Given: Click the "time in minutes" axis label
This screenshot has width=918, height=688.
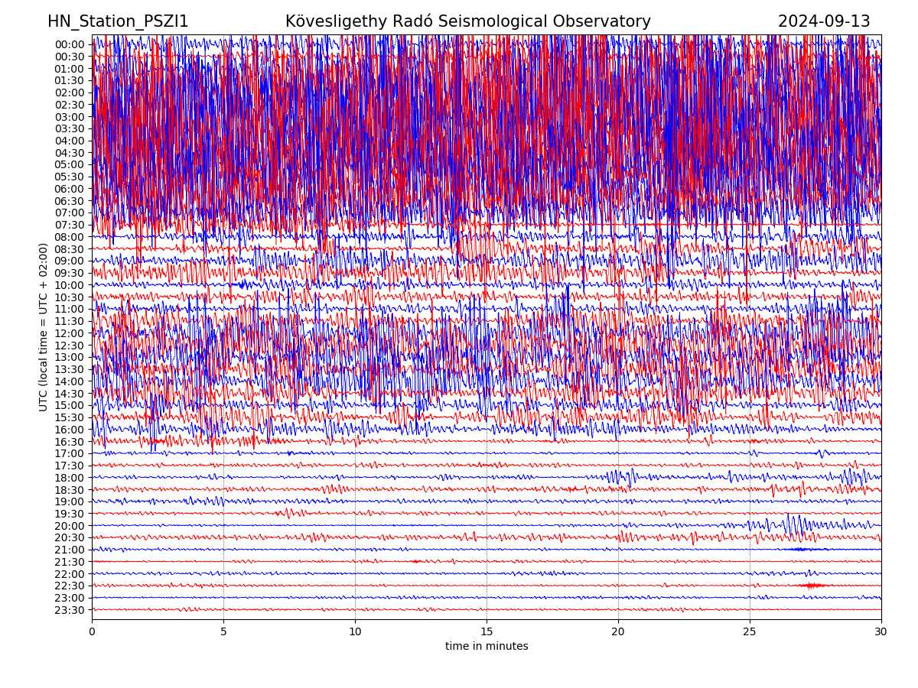Looking at the screenshot, I should pos(487,647).
